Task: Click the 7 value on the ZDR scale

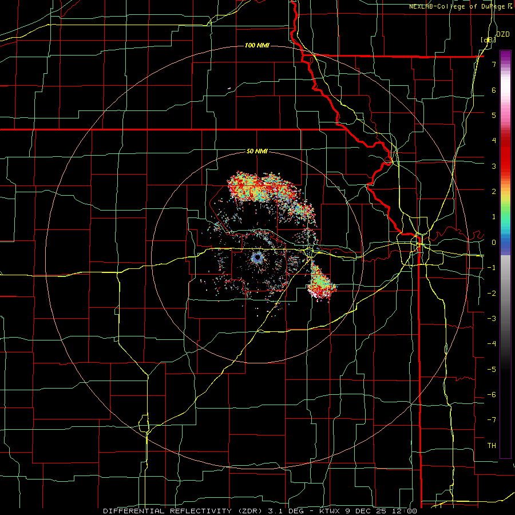Action: 494,64
